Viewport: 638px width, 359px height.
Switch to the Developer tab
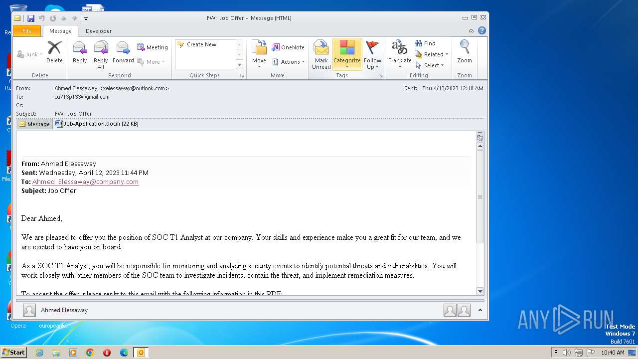click(99, 31)
